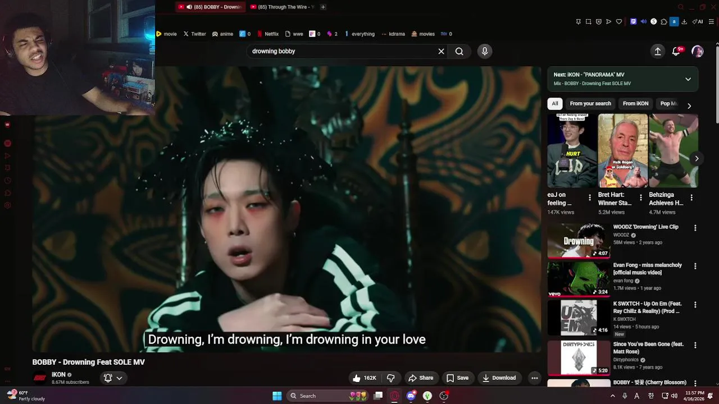Open anime bookmark folder

pyautogui.click(x=222, y=34)
